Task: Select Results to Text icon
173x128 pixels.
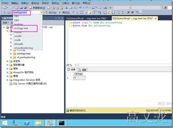Action: (105, 12)
